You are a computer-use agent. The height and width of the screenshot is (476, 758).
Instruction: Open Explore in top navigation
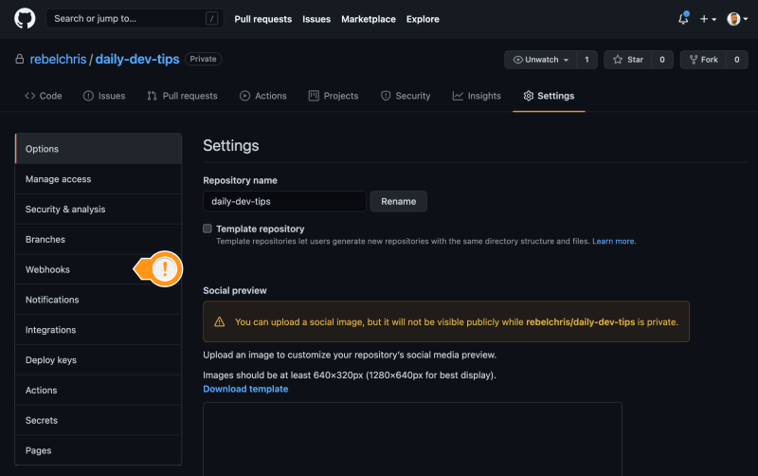tap(423, 19)
